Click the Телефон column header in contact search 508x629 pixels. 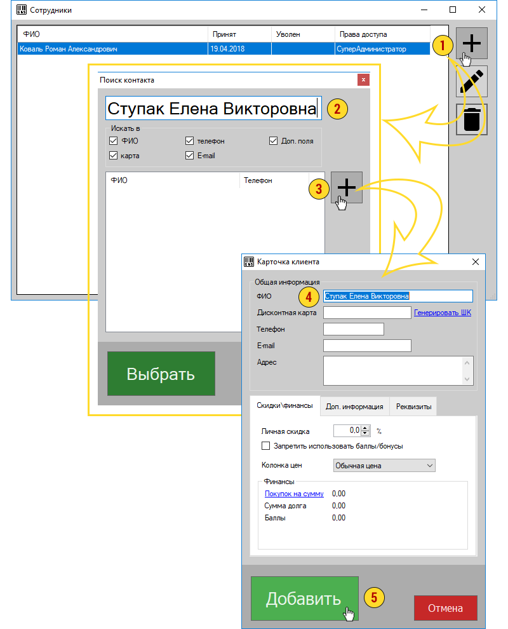coord(274,180)
